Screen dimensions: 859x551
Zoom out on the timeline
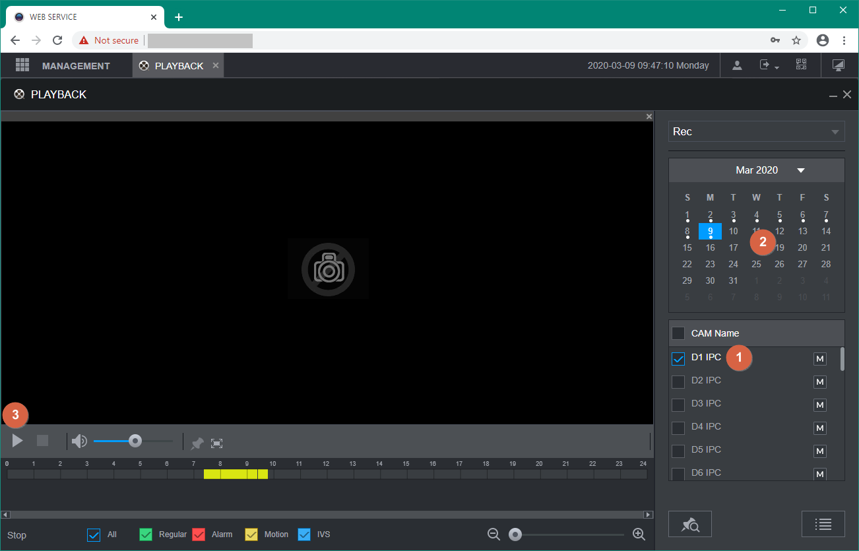pos(493,535)
